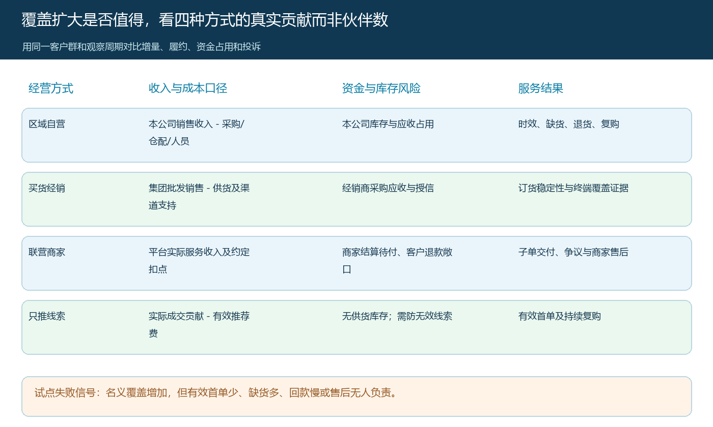Select the cell 商家结算待付、客户退款敞口
The height and width of the screenshot is (427, 713).
click(397, 261)
